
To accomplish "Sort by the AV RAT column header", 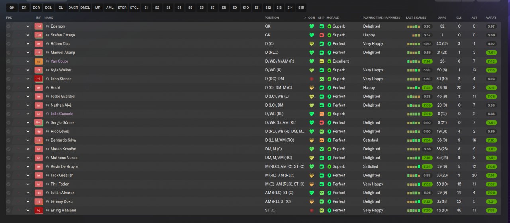I will tap(491, 18).
